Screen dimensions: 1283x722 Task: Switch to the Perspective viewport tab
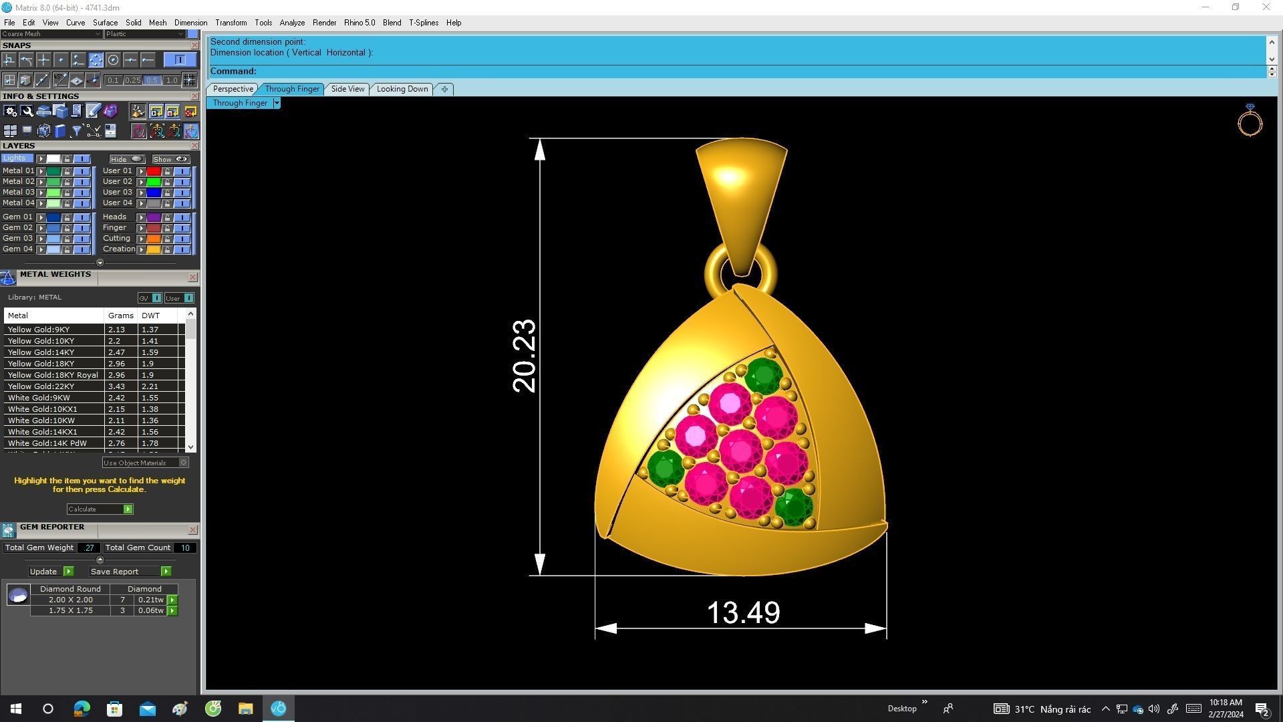(233, 89)
